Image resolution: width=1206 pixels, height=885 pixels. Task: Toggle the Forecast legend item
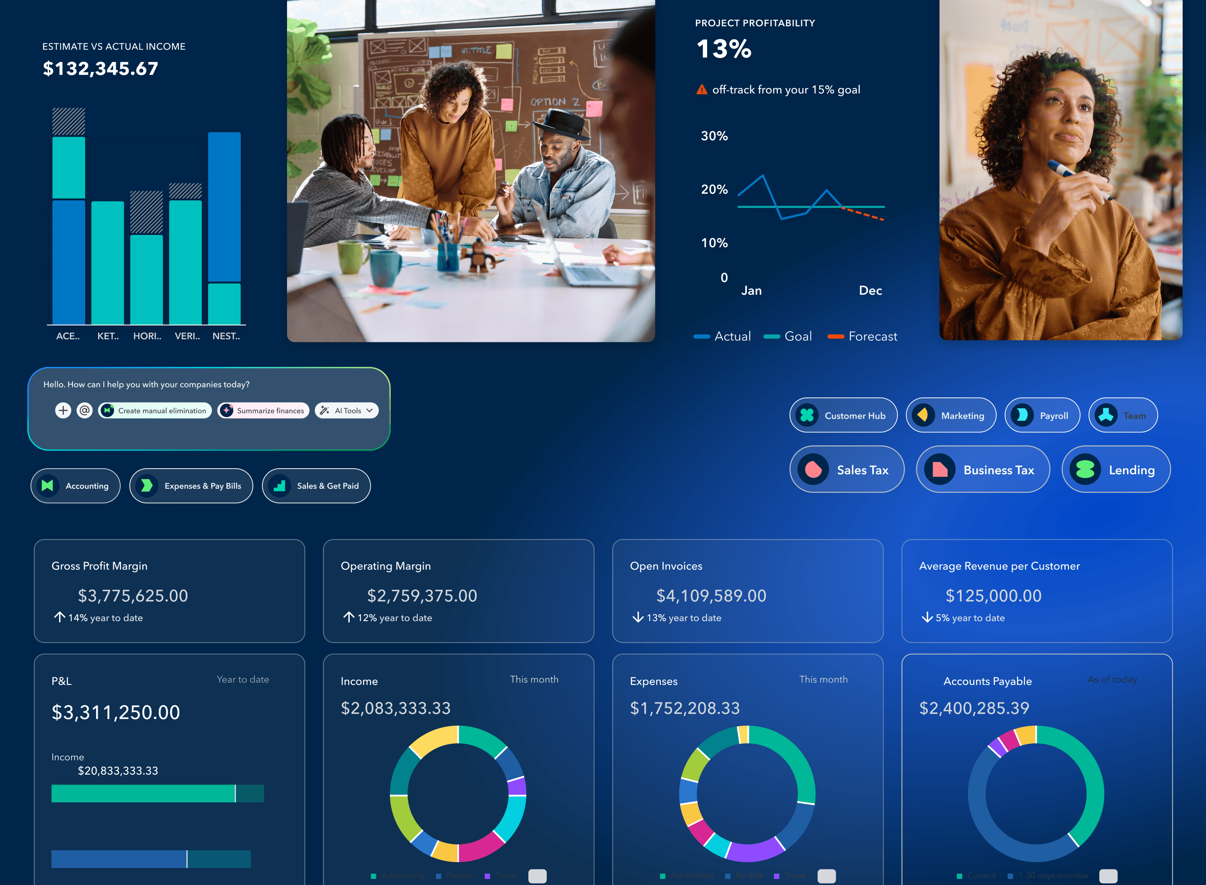[862, 336]
